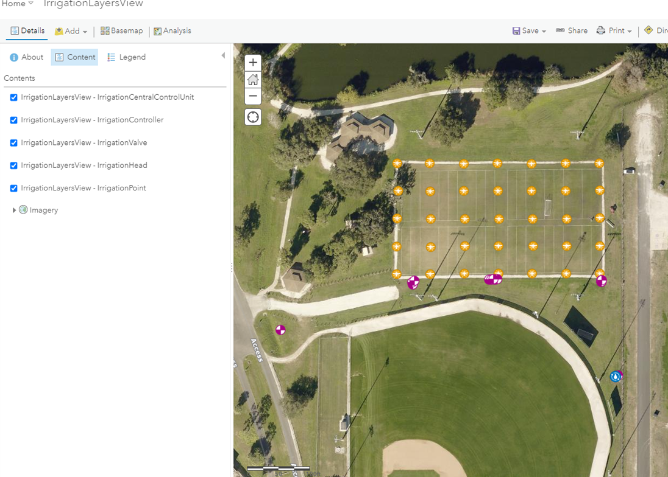Click the Analysis tool
The width and height of the screenshot is (668, 477).
[172, 30]
